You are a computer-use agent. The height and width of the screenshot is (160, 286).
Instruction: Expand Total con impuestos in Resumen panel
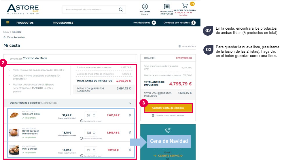(159, 94)
